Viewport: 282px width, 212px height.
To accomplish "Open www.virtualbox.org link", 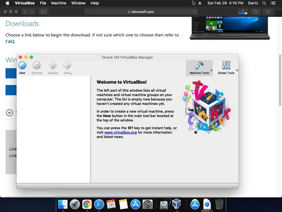I will point(121,132).
